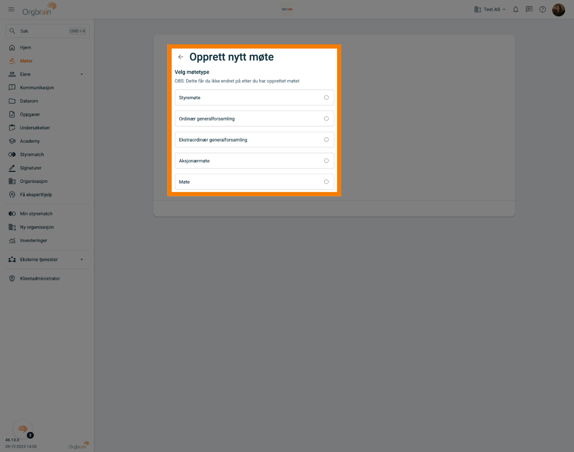Go to Klientadministrator page
Image resolution: width=574 pixels, height=452 pixels.
(x=47, y=279)
